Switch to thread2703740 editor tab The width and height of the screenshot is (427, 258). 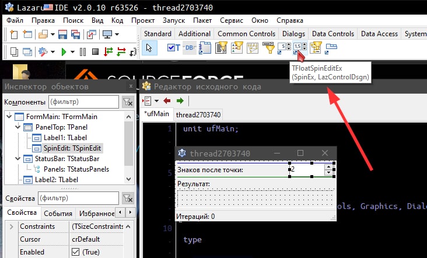click(198, 115)
